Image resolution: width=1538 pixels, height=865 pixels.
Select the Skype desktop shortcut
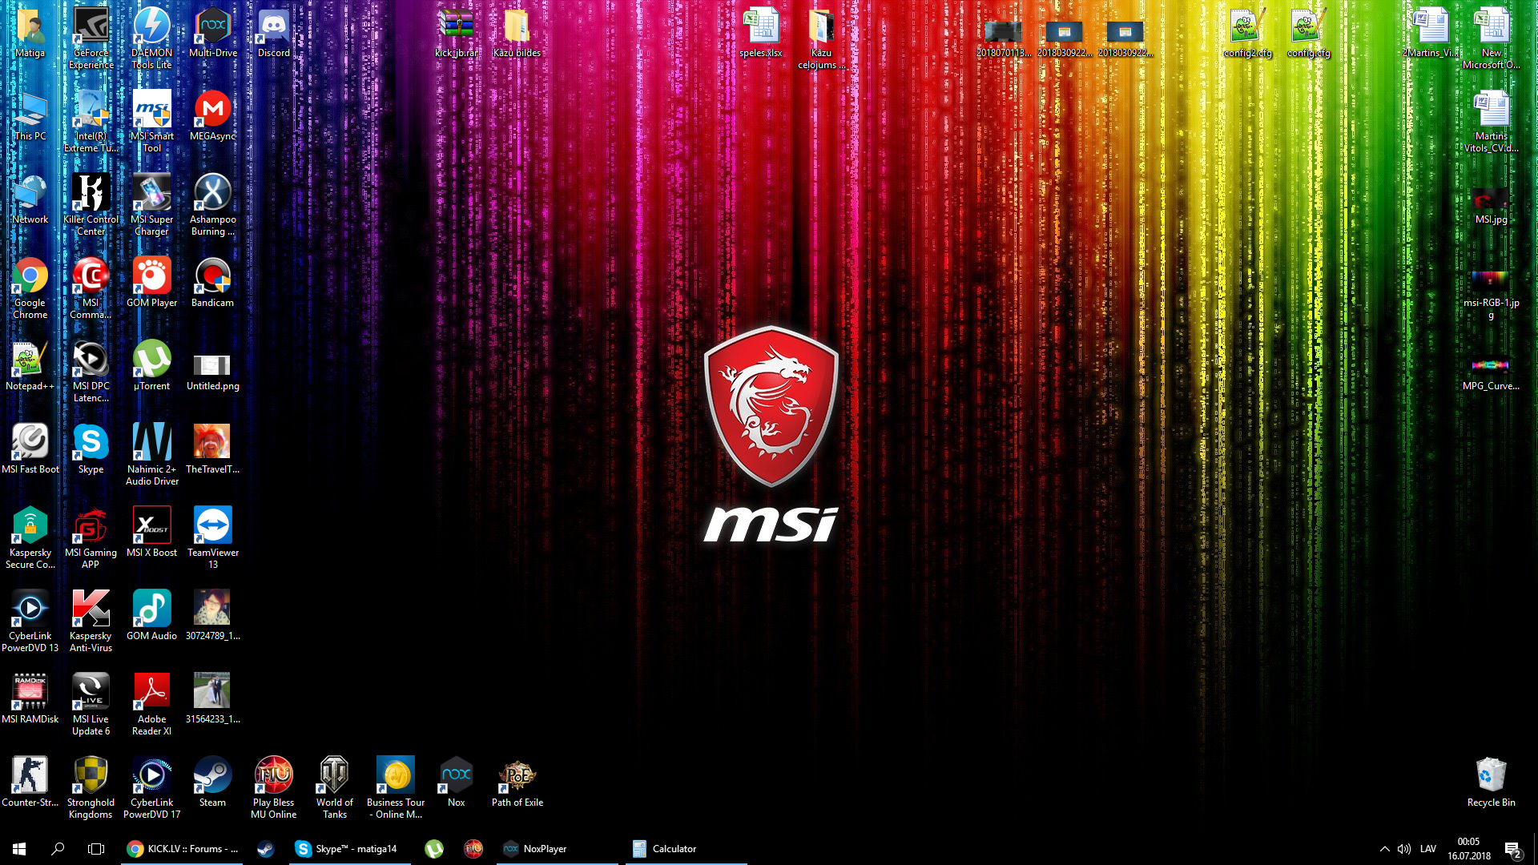(91, 449)
